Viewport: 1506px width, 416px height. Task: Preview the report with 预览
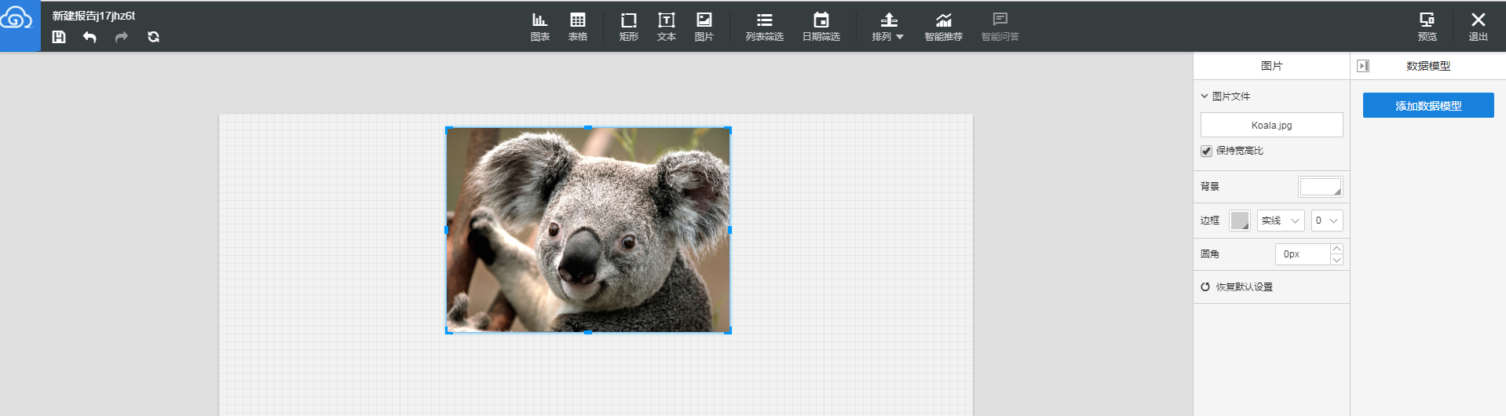point(1427,27)
